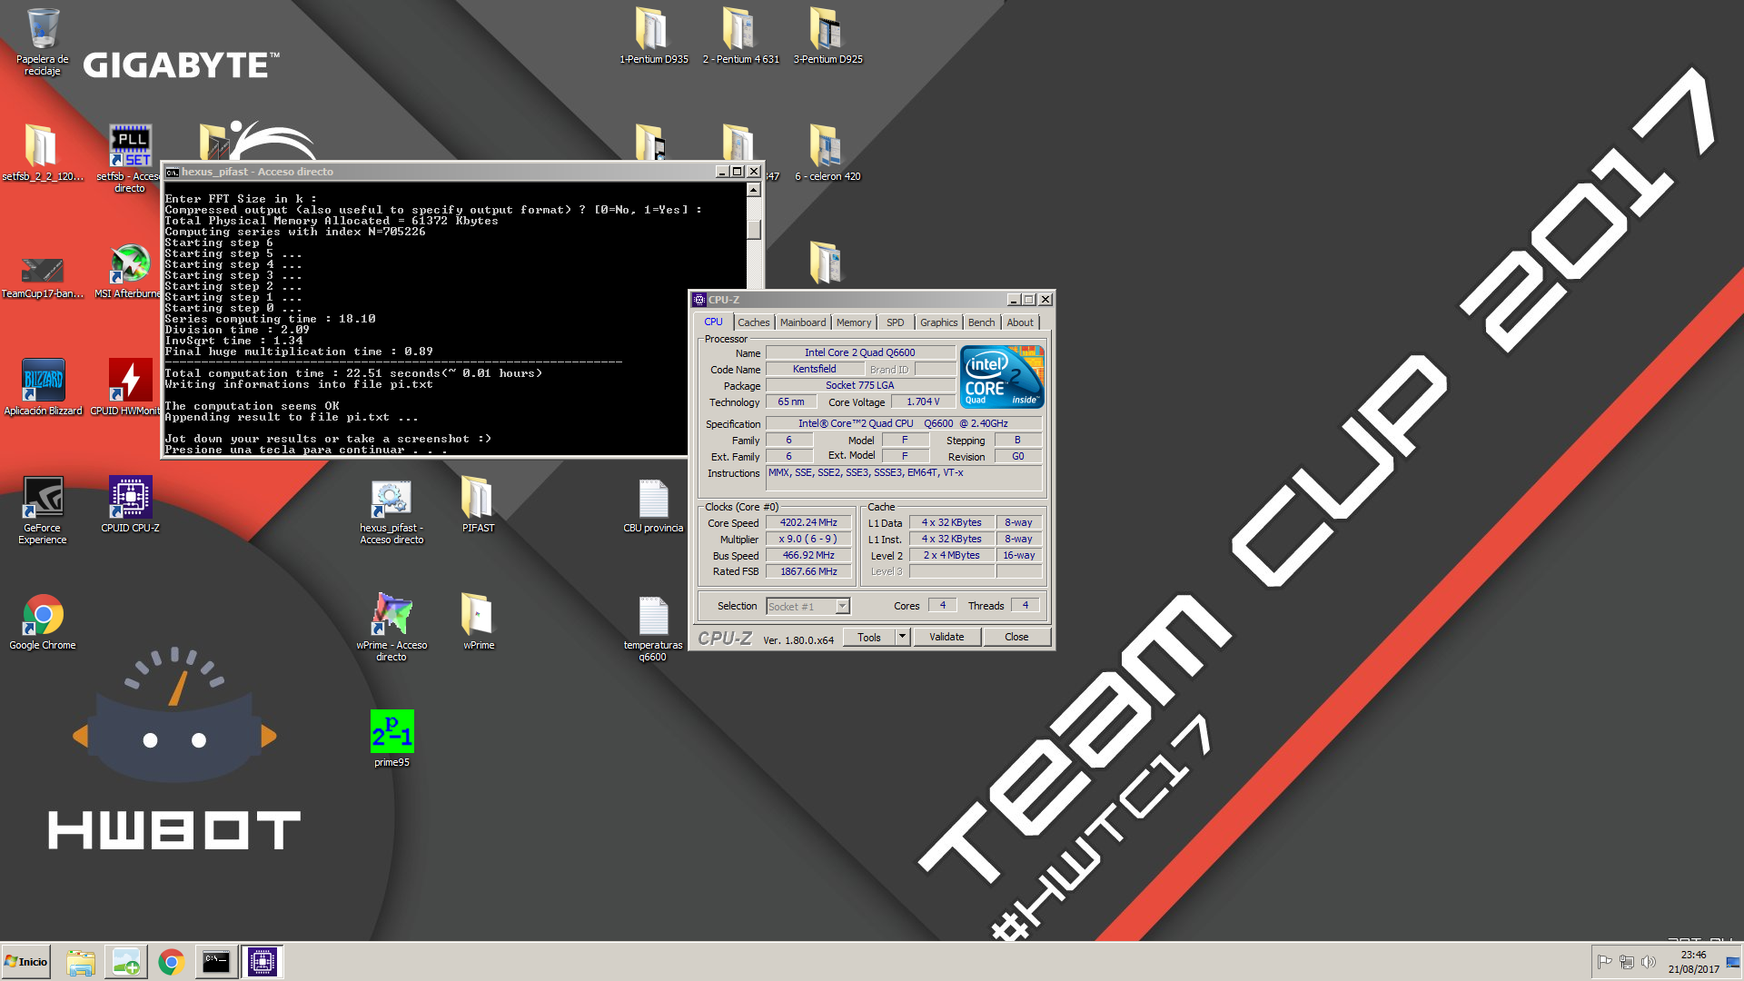Open the About tab

[x=1020, y=322]
